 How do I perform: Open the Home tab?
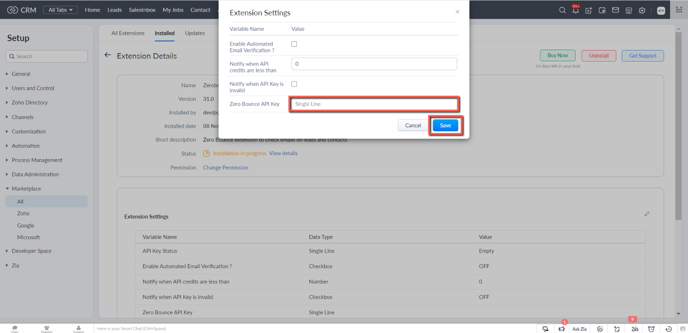[92, 10]
